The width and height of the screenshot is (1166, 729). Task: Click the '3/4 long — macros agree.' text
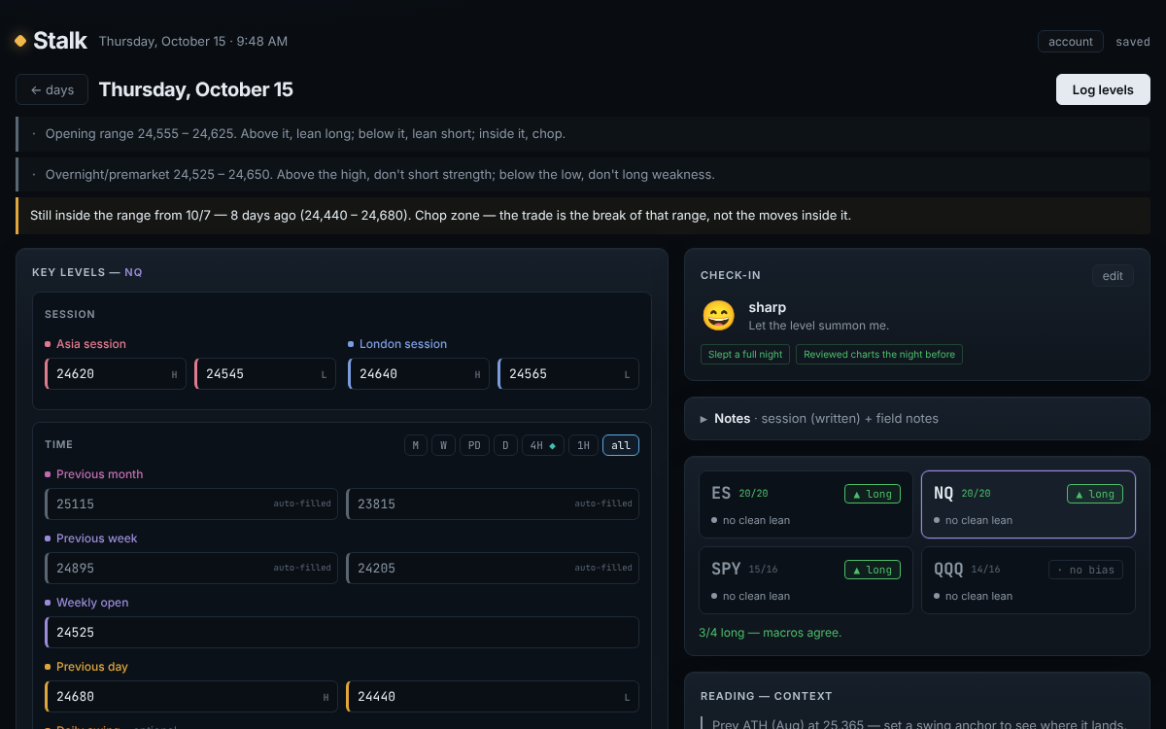pyautogui.click(x=771, y=633)
